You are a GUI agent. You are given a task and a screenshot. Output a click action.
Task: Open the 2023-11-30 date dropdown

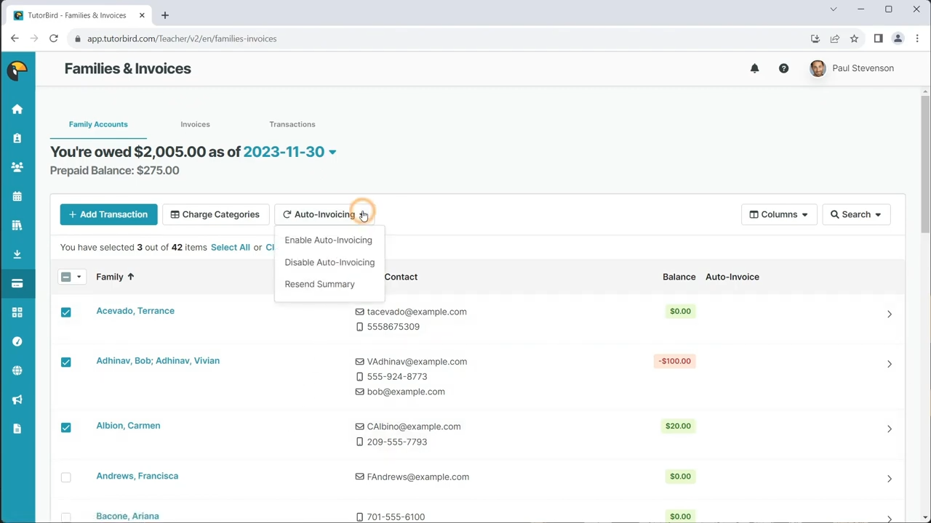pyautogui.click(x=288, y=151)
